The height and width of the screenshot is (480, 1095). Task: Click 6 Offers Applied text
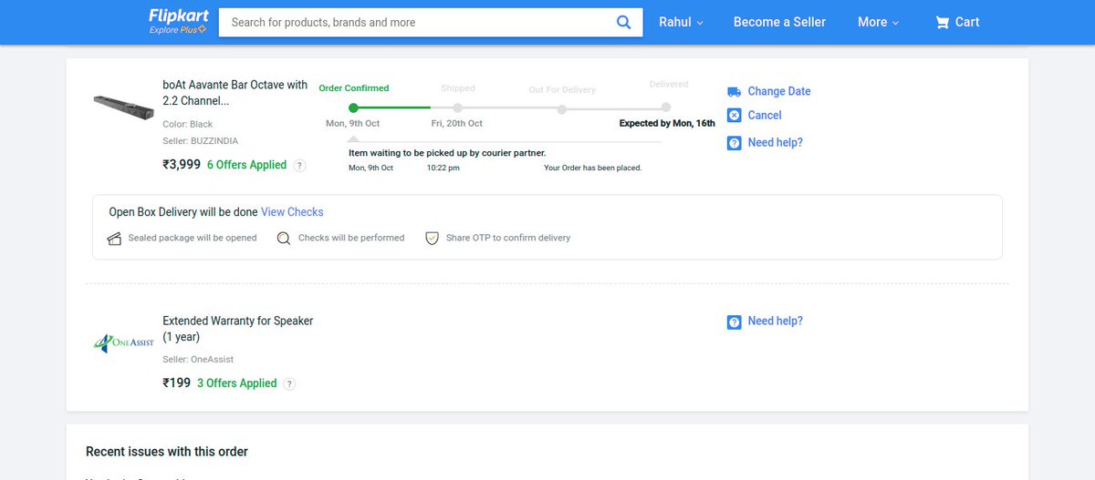click(246, 165)
